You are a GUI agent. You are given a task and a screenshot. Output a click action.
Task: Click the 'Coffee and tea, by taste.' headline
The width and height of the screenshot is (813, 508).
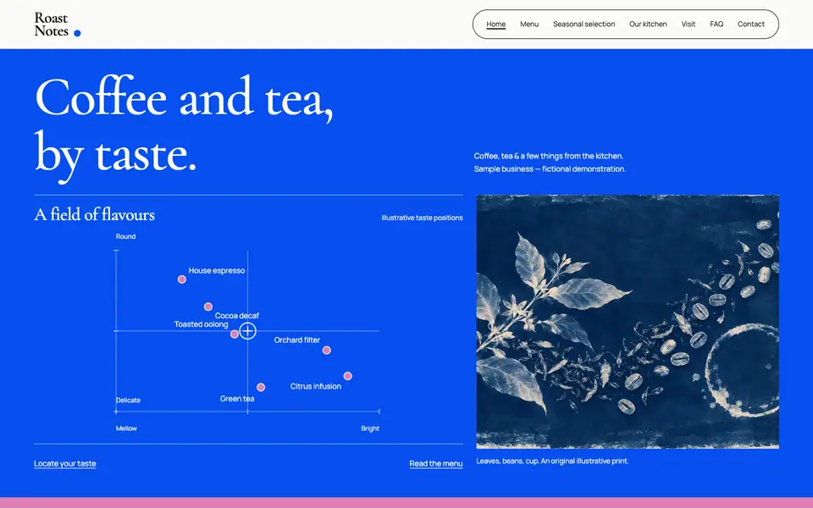(184, 127)
